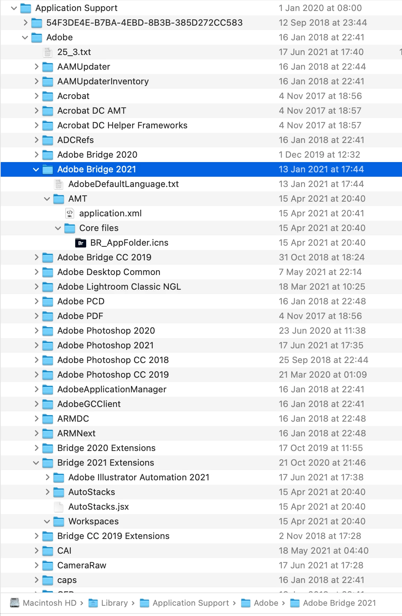402x616 pixels.
Task: Click the Library folder icon in path bar
Action: click(x=94, y=603)
